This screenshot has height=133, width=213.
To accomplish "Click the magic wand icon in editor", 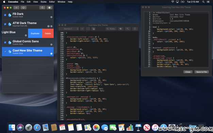I will (128, 29).
